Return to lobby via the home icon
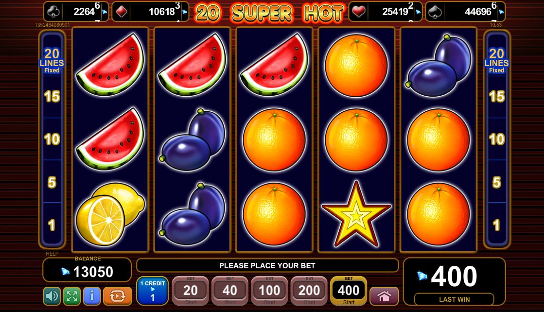544x312 pixels. click(384, 296)
